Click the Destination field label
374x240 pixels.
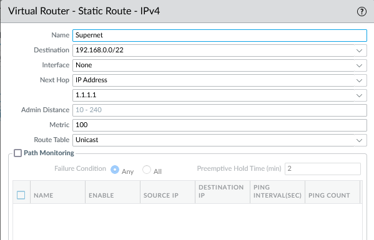pyautogui.click(x=52, y=50)
